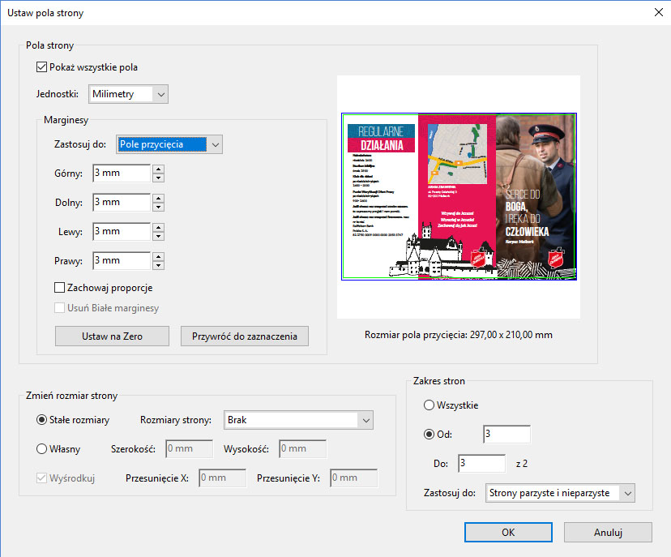Decrease the Górny margin with down arrow

[159, 178]
